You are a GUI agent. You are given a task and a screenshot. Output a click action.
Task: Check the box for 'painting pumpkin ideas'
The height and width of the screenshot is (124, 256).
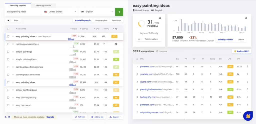(8, 44)
